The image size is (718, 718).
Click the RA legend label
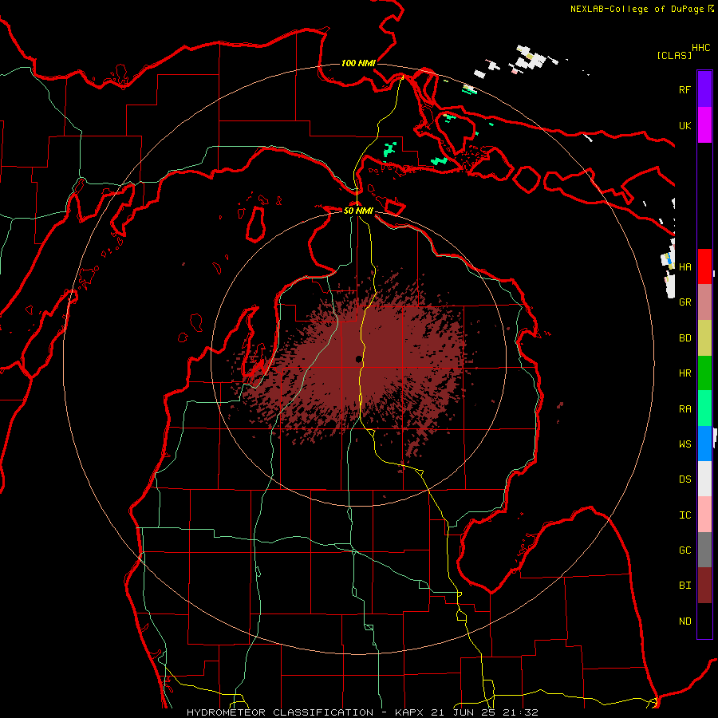[685, 409]
